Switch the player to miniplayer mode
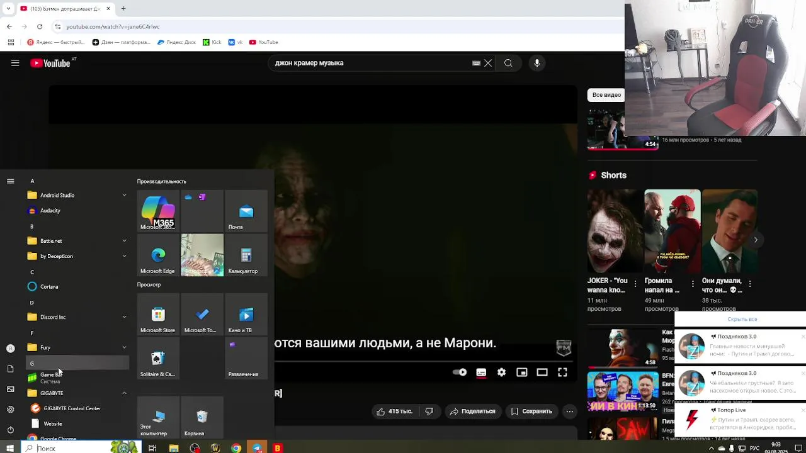This screenshot has height=453, width=806. [521, 372]
